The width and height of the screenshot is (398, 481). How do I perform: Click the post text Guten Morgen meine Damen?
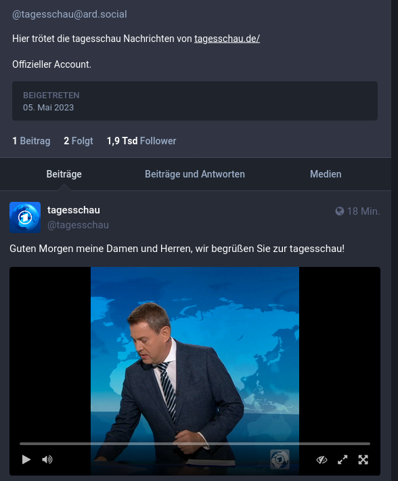pos(177,249)
